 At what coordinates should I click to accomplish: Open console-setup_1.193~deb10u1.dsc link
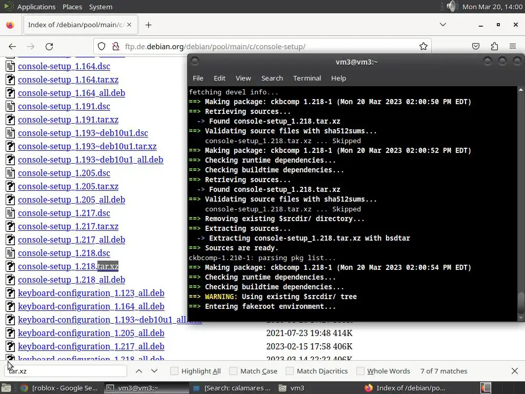(83, 133)
